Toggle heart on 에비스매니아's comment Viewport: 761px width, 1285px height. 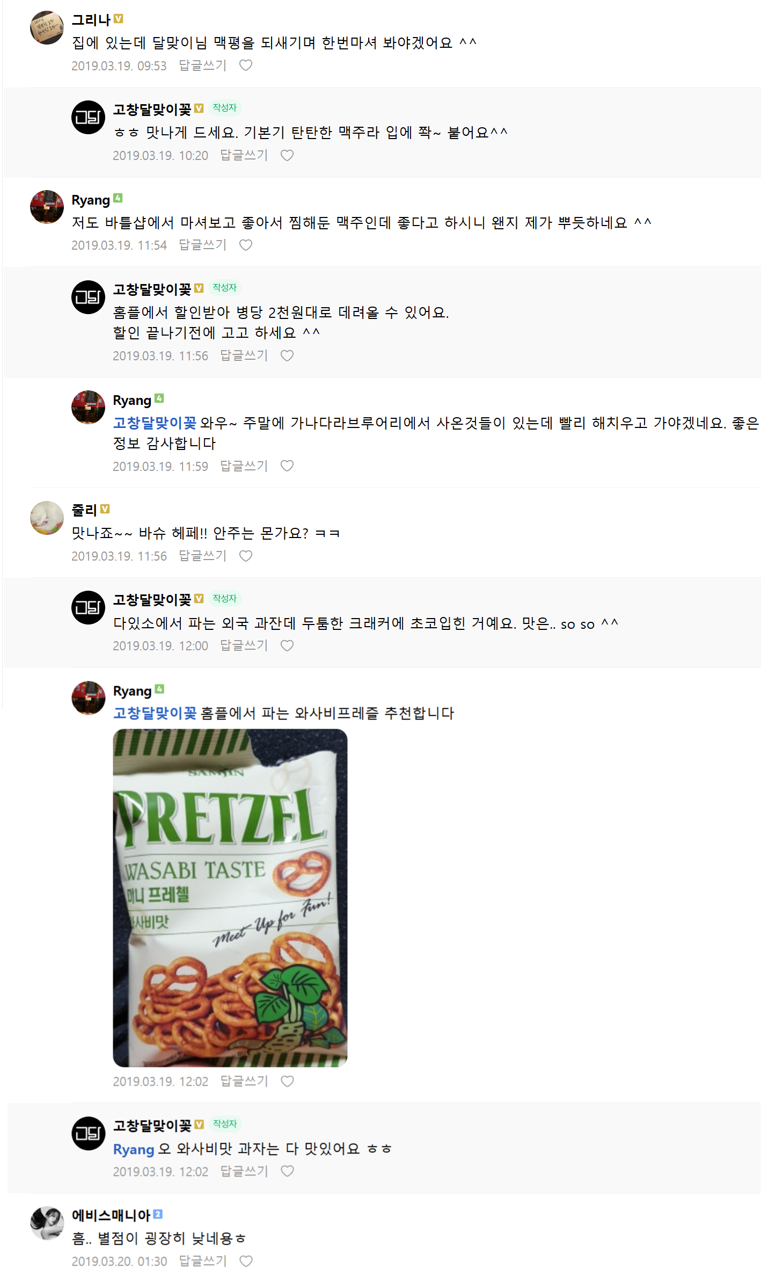tap(246, 1261)
